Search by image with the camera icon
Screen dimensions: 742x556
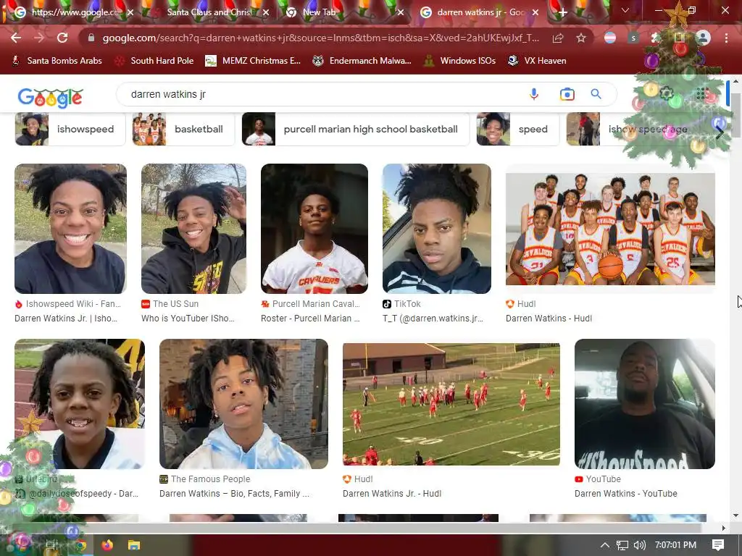[567, 94]
